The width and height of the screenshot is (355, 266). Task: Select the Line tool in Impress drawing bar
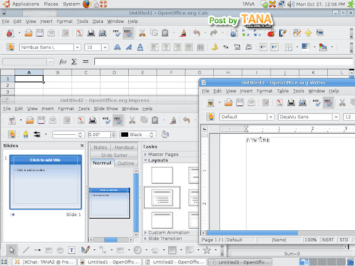[26, 250]
